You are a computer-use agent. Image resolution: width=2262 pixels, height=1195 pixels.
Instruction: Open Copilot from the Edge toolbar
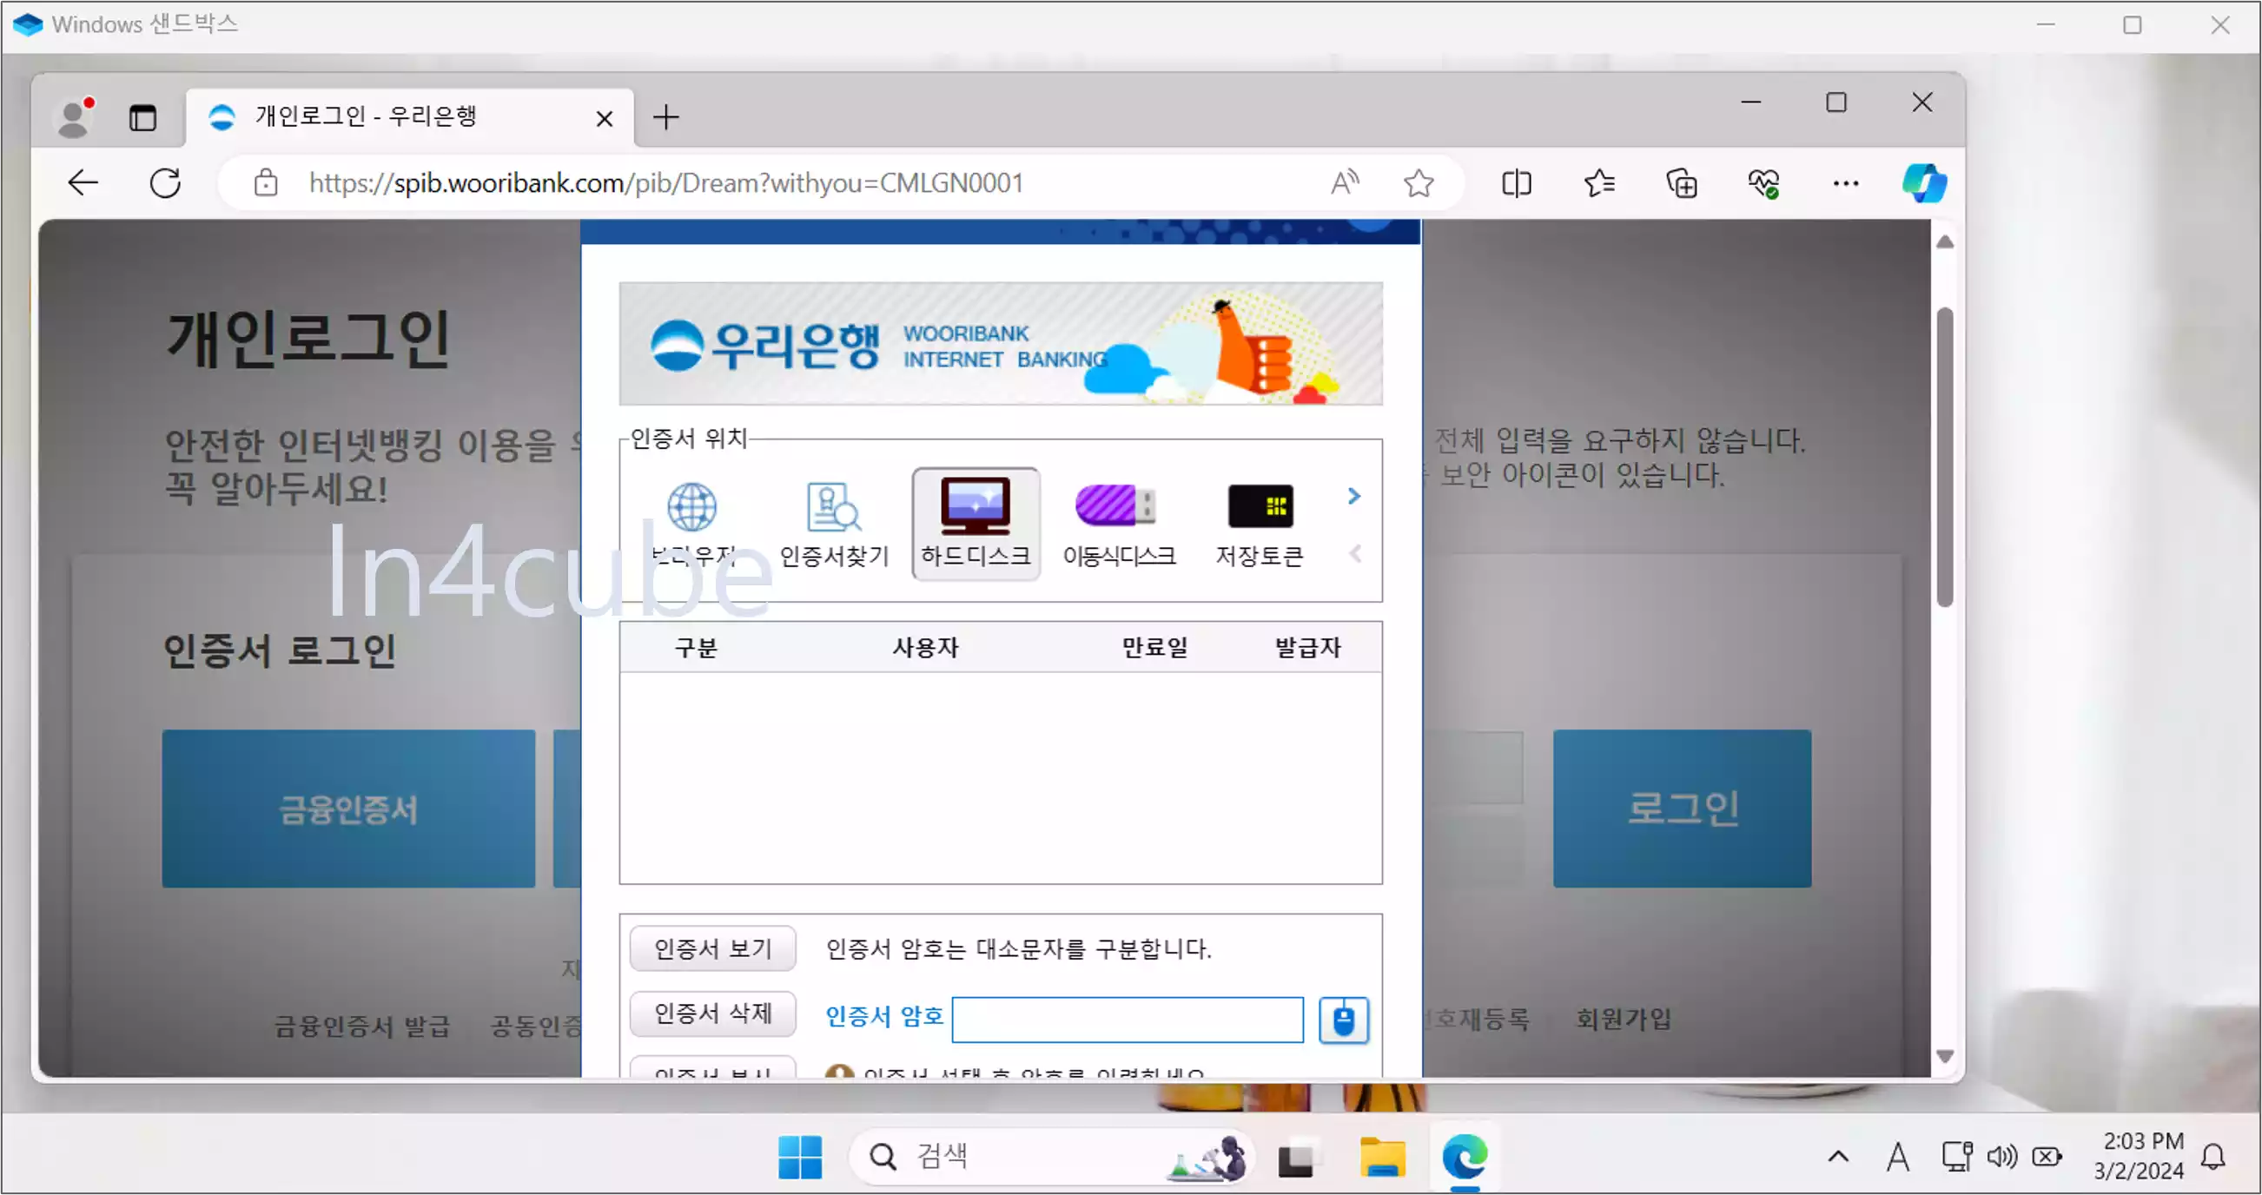[x=1923, y=182]
